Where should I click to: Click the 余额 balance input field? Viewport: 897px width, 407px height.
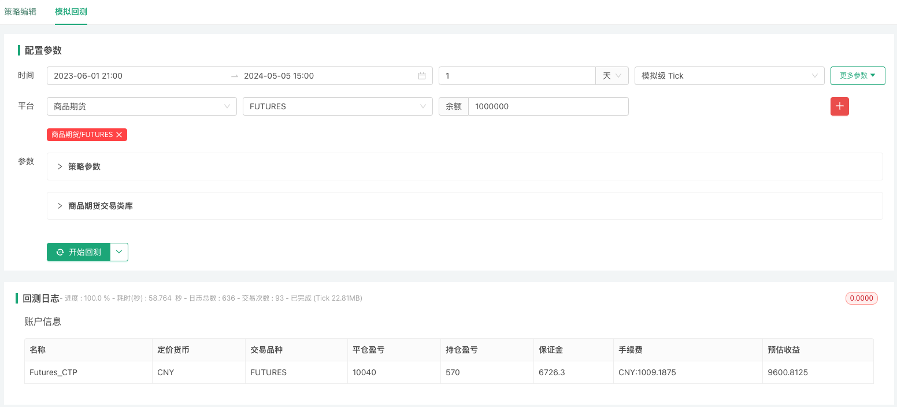coord(548,106)
